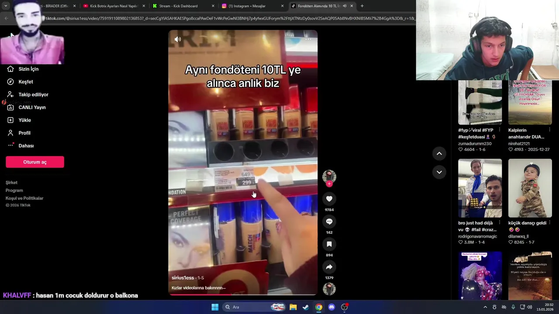This screenshot has width=559, height=314.
Task: Open the Program footer link
Action: click(14, 191)
